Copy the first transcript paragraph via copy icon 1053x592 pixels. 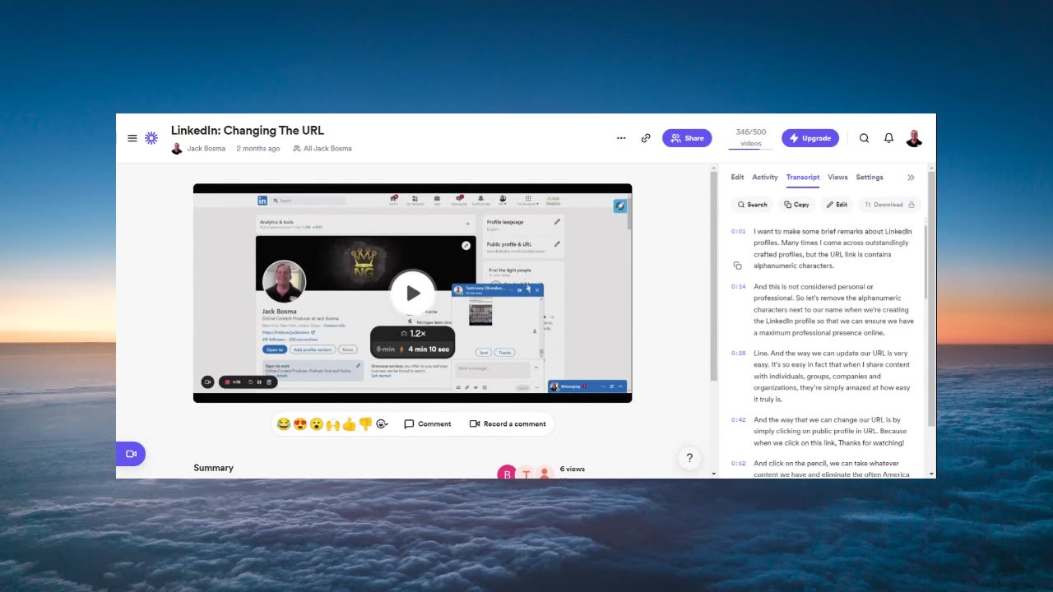[737, 266]
